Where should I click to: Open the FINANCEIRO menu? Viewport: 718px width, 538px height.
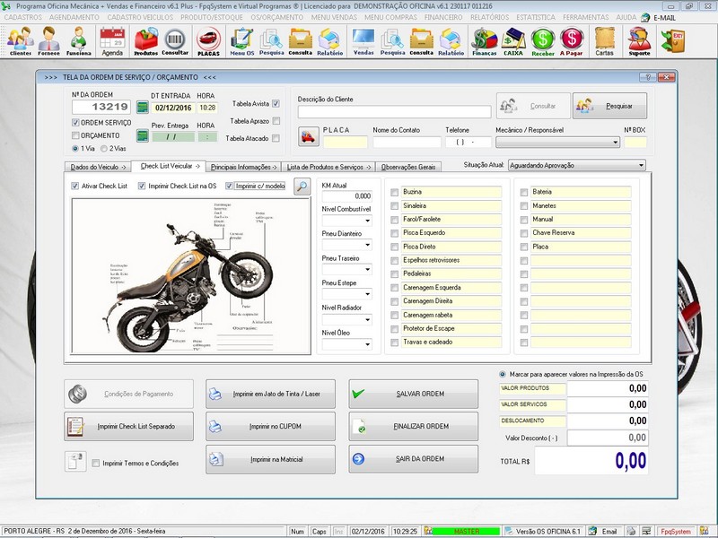click(444, 17)
